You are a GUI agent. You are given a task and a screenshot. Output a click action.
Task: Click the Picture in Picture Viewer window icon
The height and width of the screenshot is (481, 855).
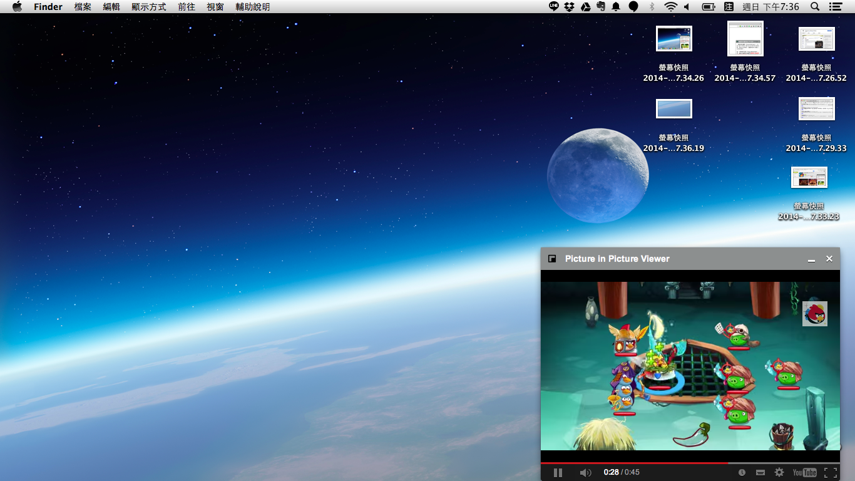pyautogui.click(x=552, y=259)
